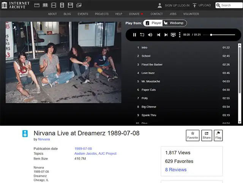Viewport: 243px width, 183px height.
Task: Play track 8 Big Cheese
Action: [x=183, y=107]
